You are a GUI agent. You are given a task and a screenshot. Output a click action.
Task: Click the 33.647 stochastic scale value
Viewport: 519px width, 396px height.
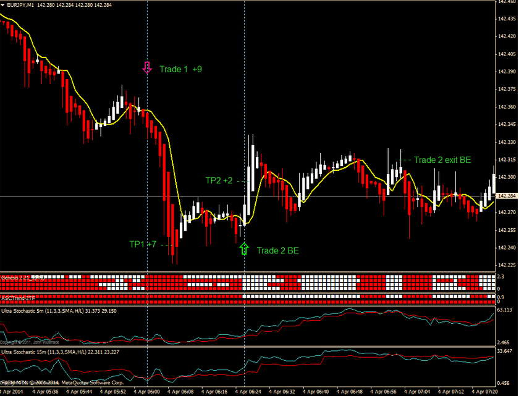coord(504,351)
